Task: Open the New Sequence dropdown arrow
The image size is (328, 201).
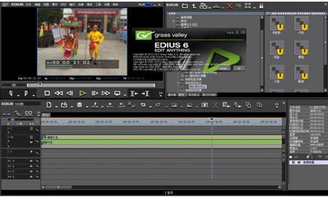Action: click(56, 107)
